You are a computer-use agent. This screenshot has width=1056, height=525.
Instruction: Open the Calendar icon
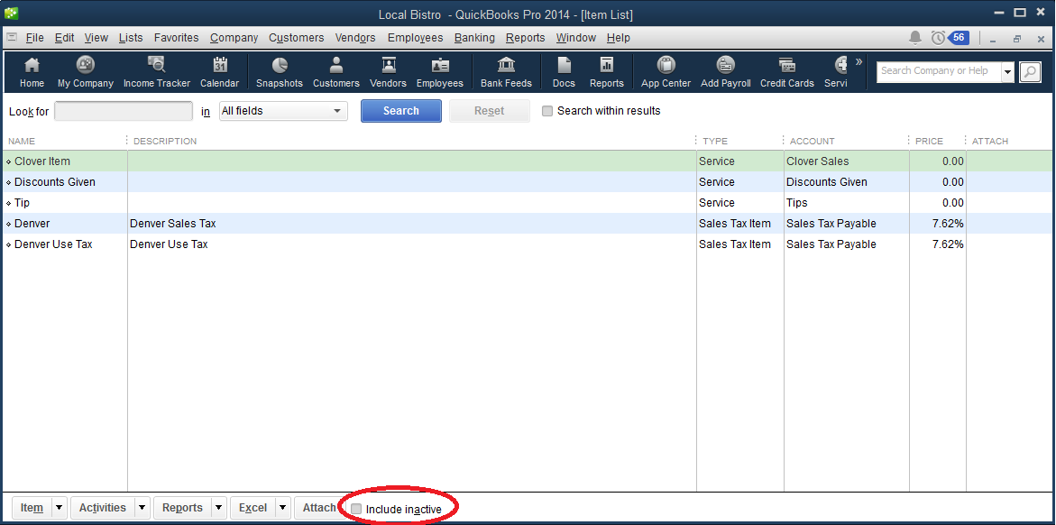tap(219, 72)
